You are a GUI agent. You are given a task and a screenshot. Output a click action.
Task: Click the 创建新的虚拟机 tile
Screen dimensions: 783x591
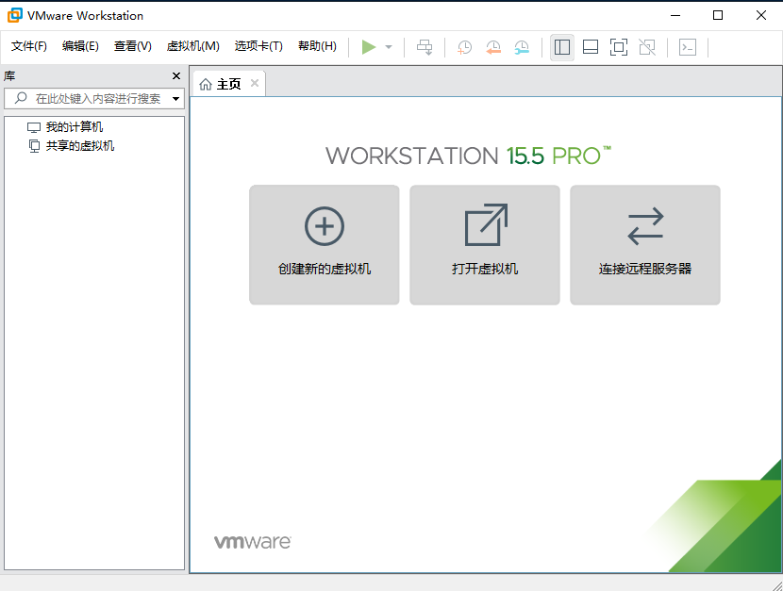pyautogui.click(x=325, y=245)
